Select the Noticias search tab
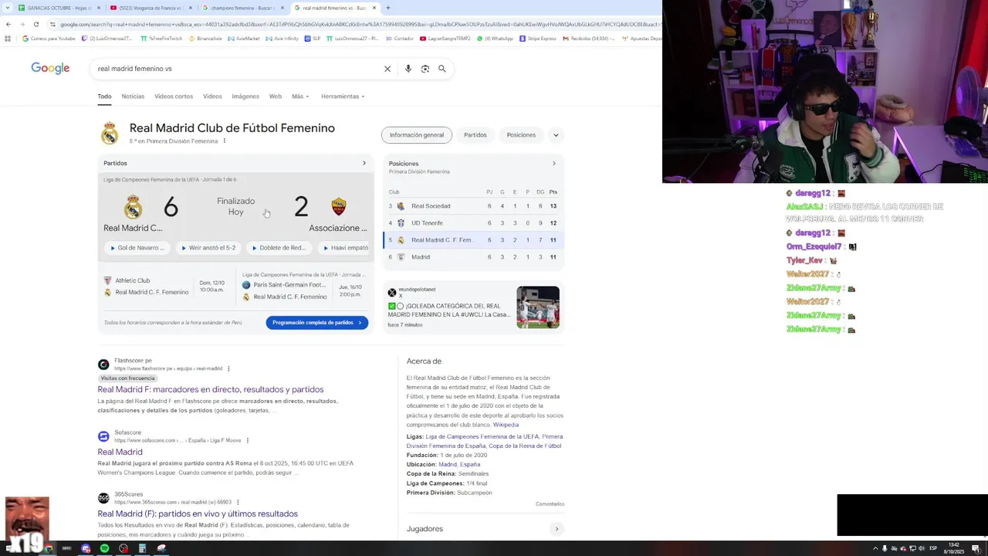 [x=133, y=97]
